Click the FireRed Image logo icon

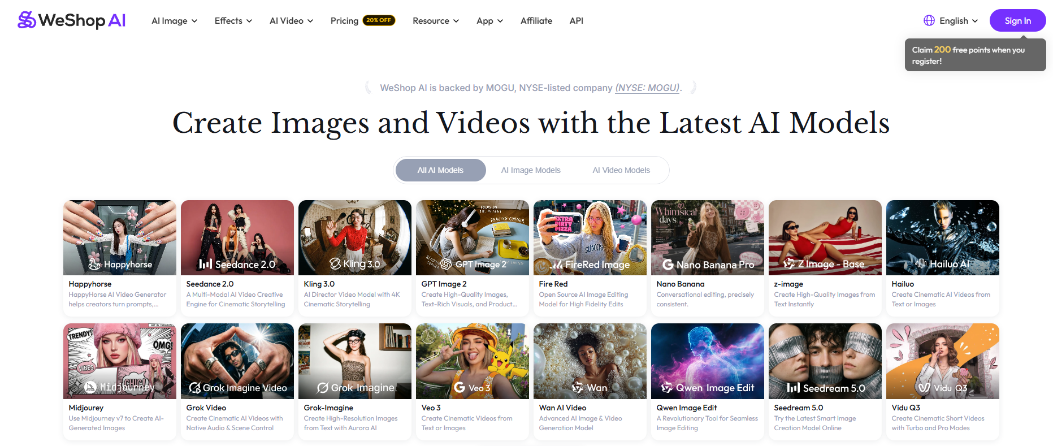[557, 264]
